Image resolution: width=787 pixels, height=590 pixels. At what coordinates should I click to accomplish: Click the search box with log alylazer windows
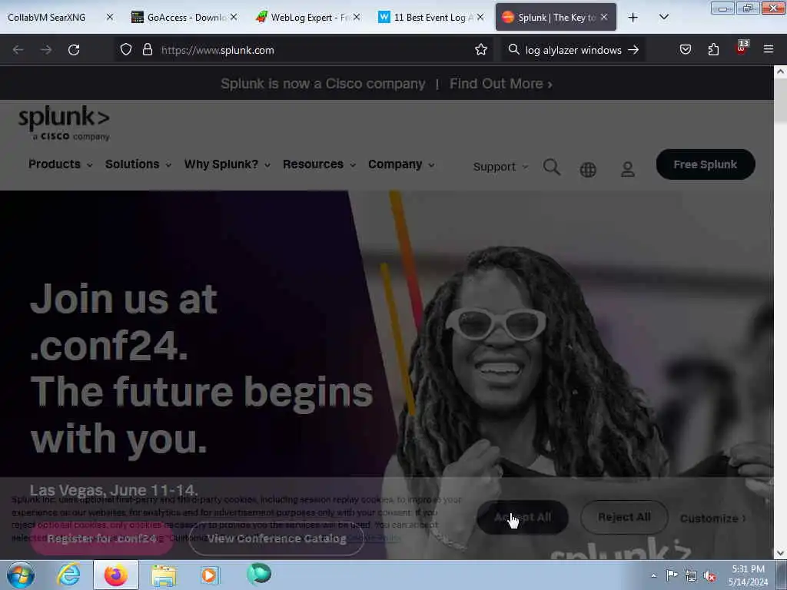[573, 50]
